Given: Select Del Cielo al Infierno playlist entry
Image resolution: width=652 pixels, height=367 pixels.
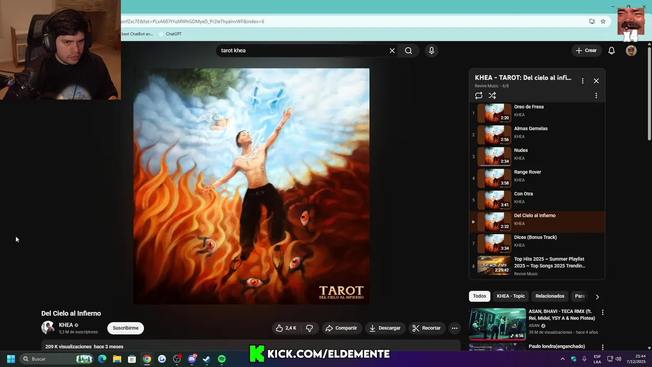Looking at the screenshot, I should pyautogui.click(x=537, y=222).
